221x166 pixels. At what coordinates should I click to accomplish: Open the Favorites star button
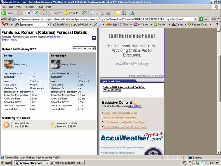(x=71, y=13)
